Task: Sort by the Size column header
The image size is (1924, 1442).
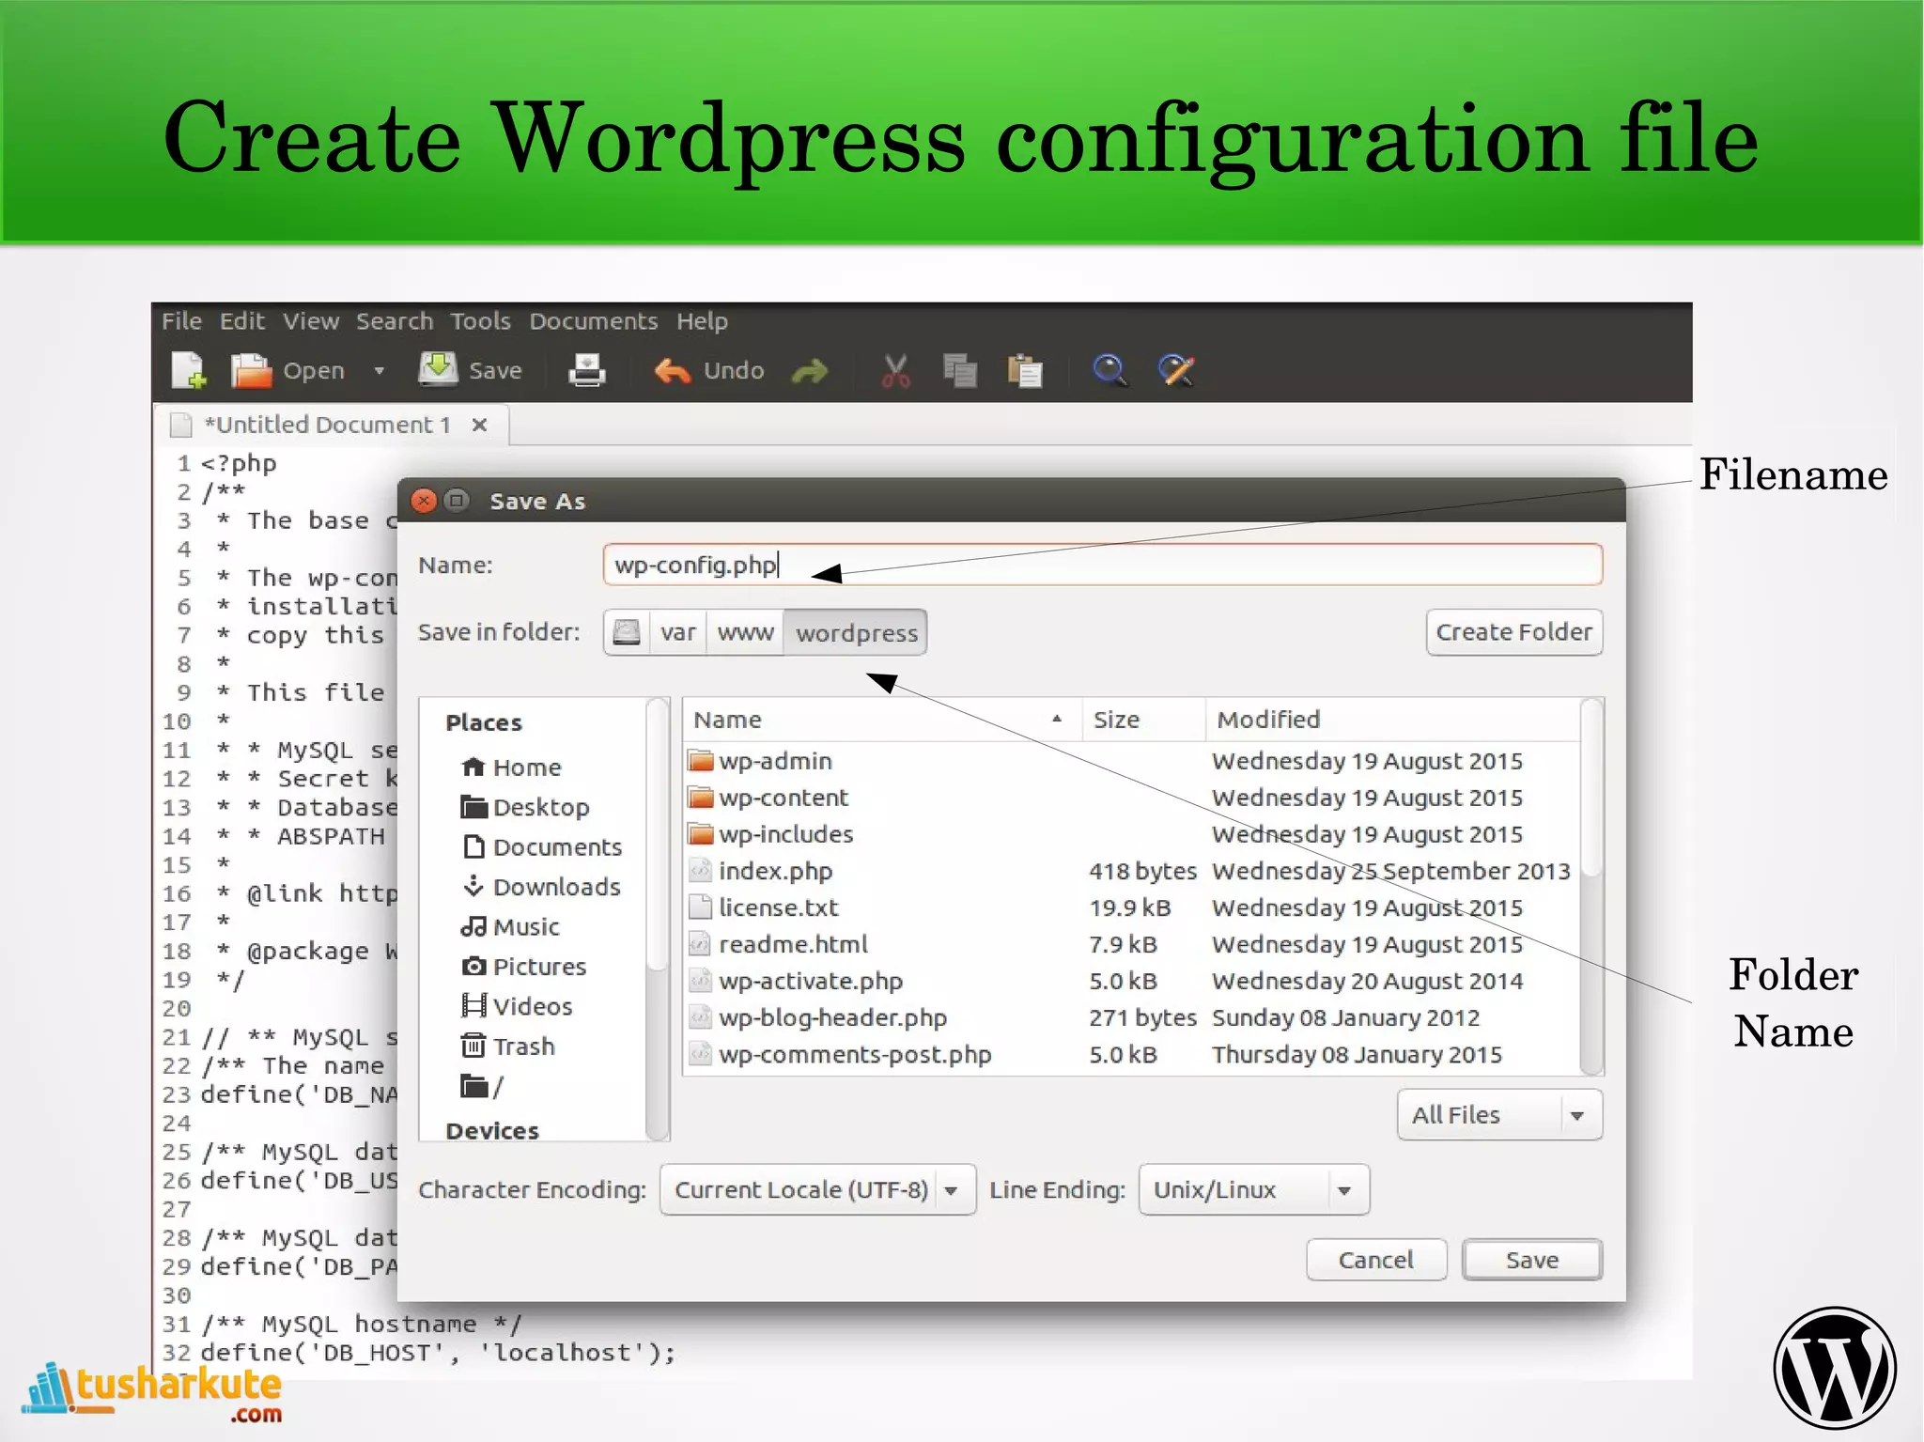Action: pos(1143,720)
